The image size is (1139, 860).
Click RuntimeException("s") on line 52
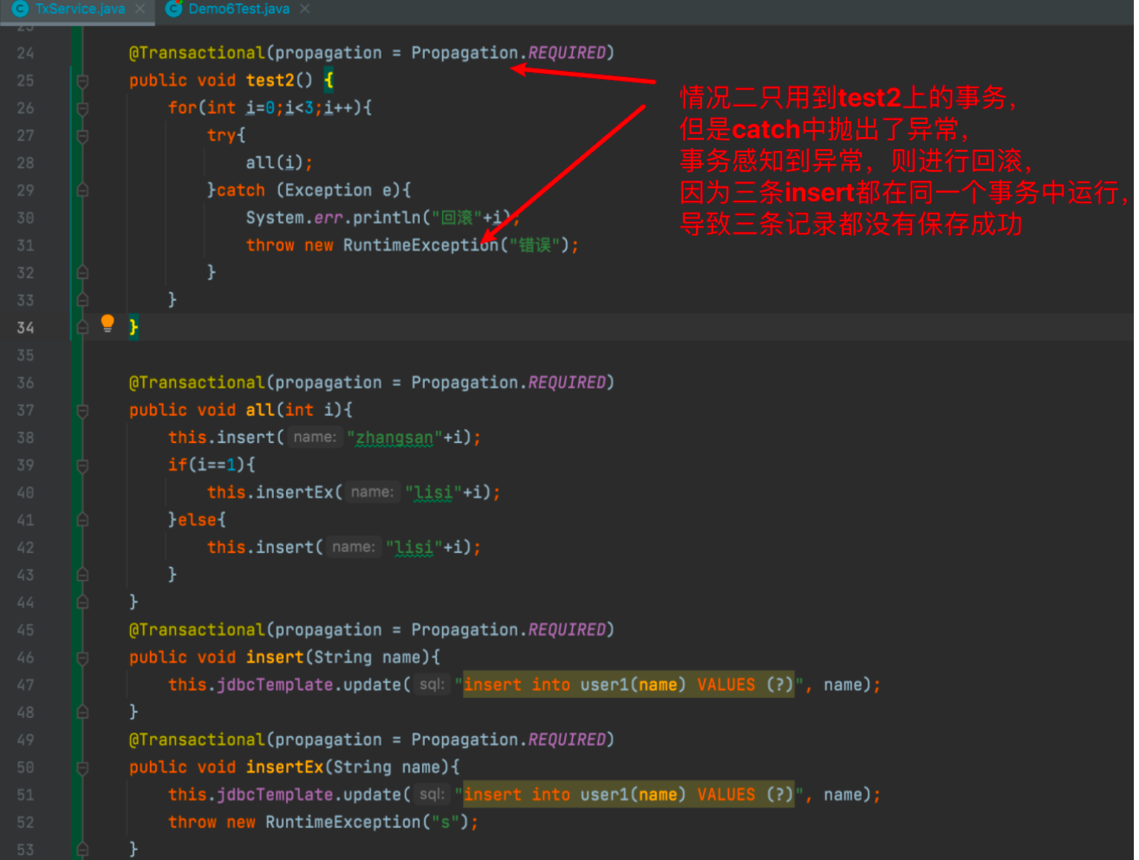tap(368, 823)
